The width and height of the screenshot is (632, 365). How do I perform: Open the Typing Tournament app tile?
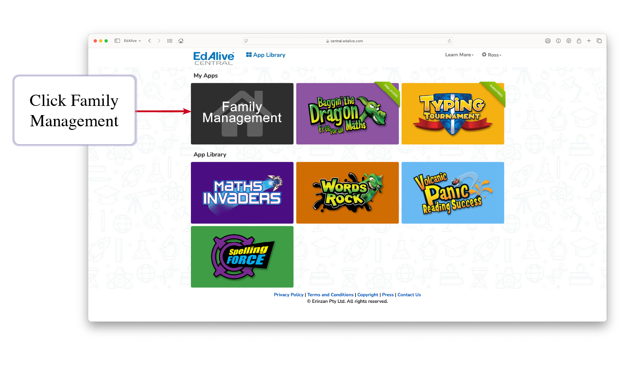click(453, 113)
